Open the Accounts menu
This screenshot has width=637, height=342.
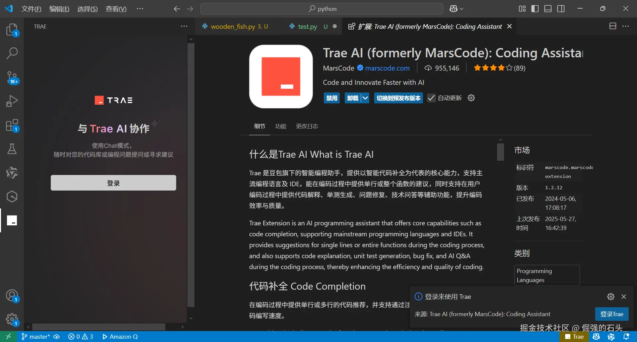pyautogui.click(x=12, y=296)
